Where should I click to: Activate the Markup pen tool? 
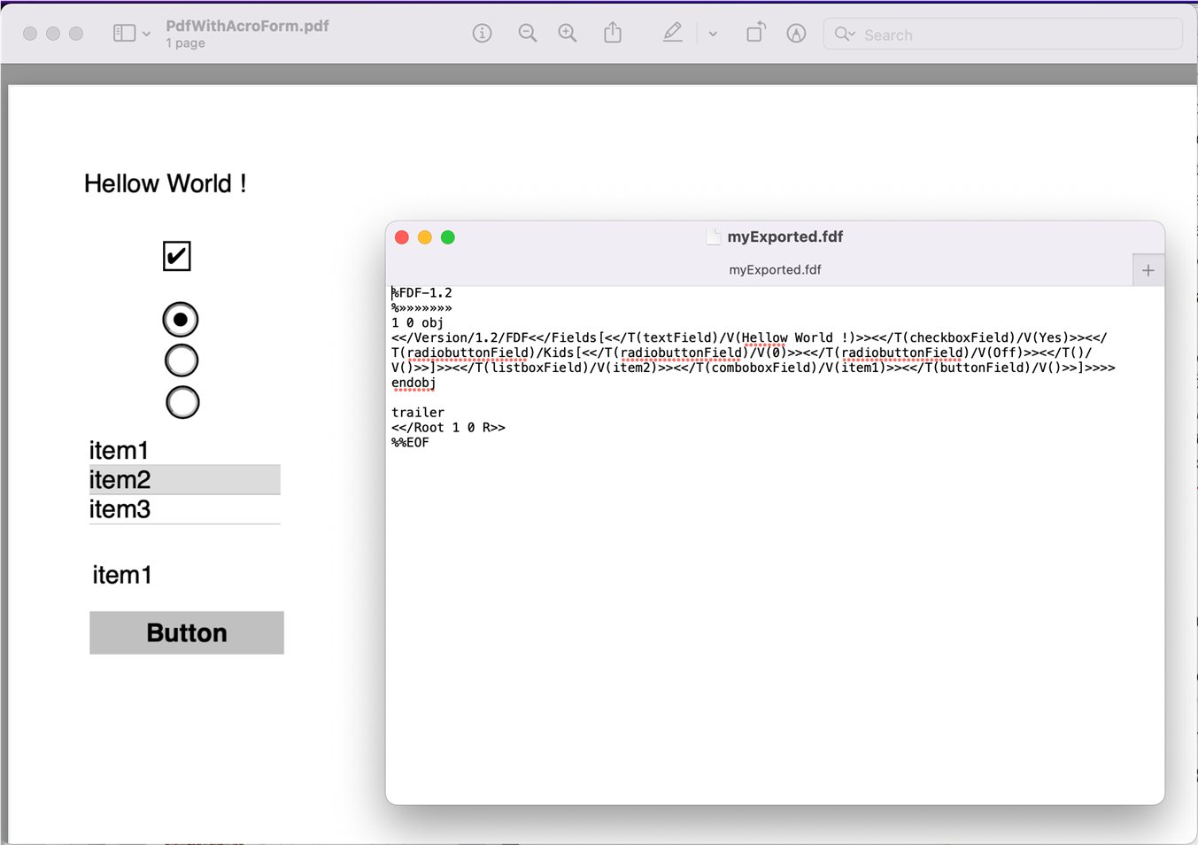pos(673,34)
